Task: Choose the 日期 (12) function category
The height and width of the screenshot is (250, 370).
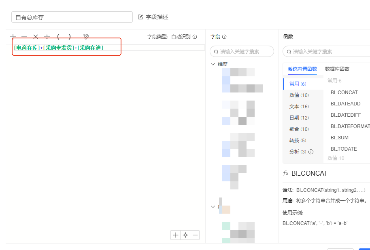Action: coord(299,118)
